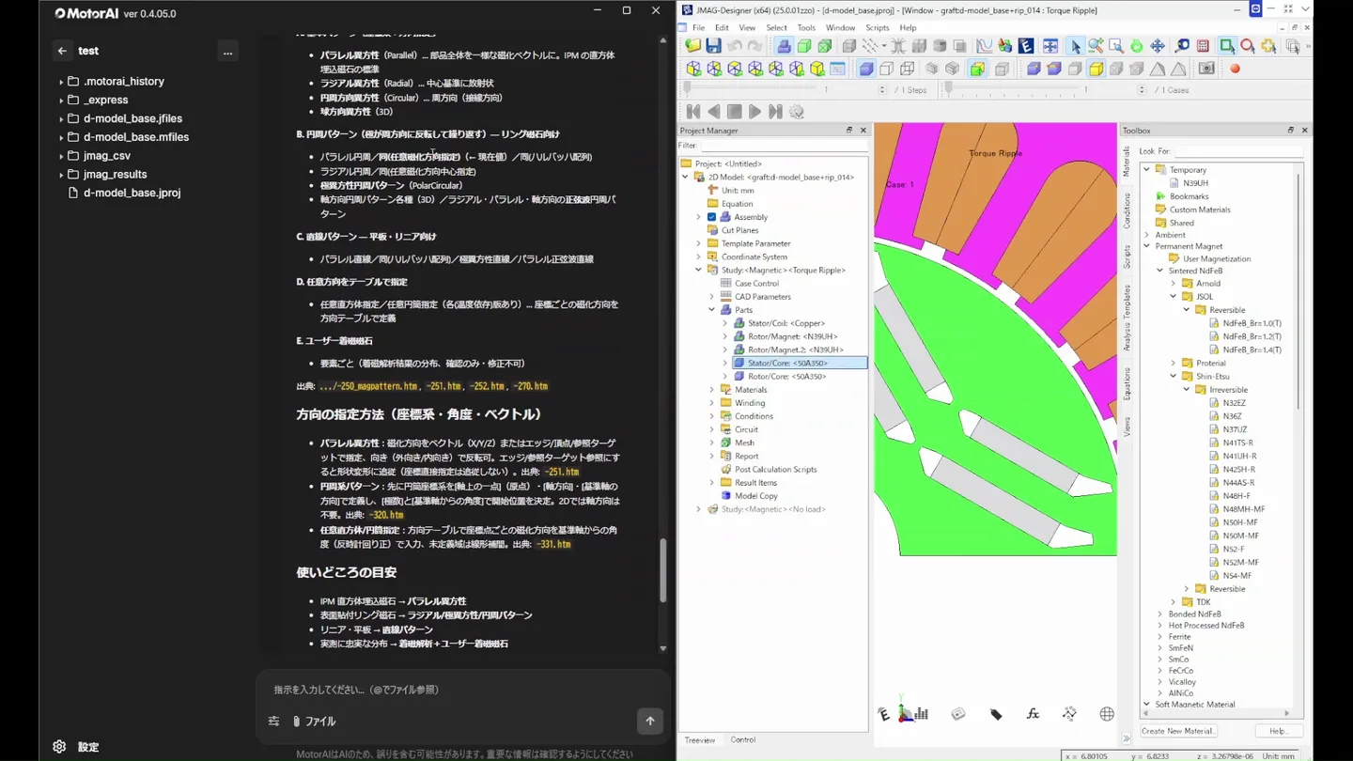The image size is (1353, 761).
Task: Jump to the first step
Action: [693, 112]
